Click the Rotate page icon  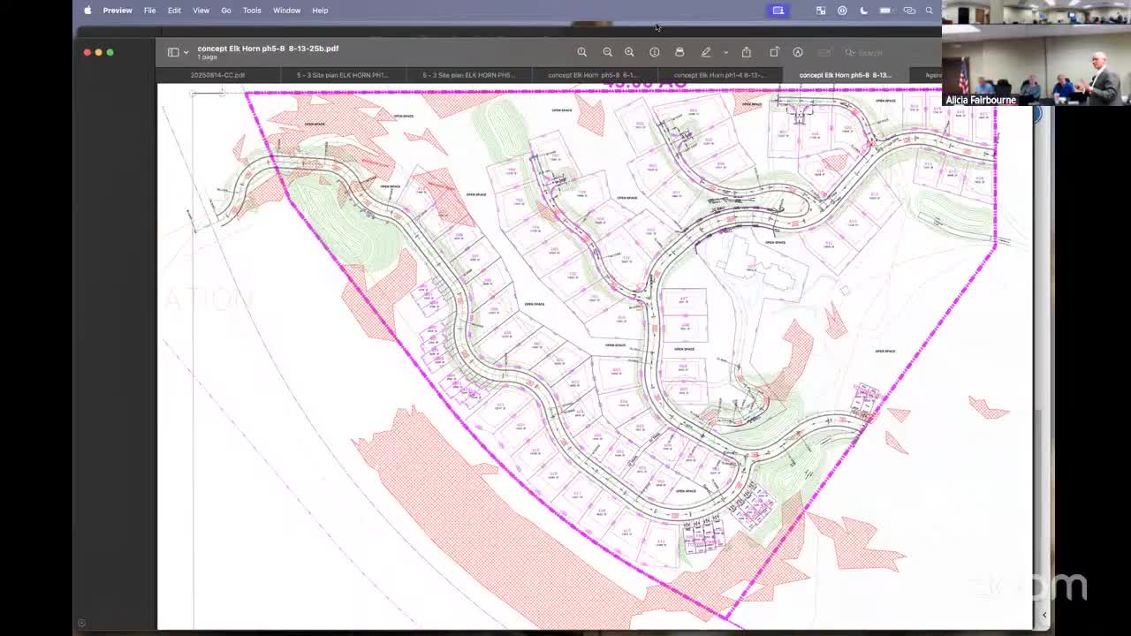pos(774,52)
